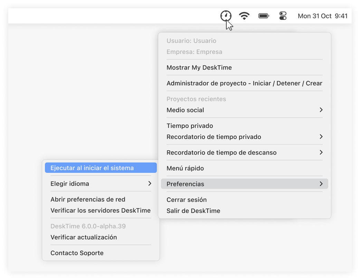Open Recordatorio de tiempo de descanso
This screenshot has width=360, height=280.
point(245,152)
